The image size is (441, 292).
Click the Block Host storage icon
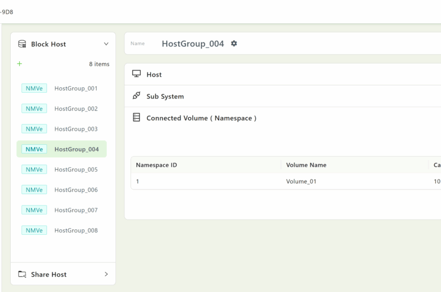coord(22,44)
